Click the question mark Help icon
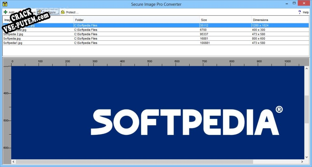 tap(300, 12)
